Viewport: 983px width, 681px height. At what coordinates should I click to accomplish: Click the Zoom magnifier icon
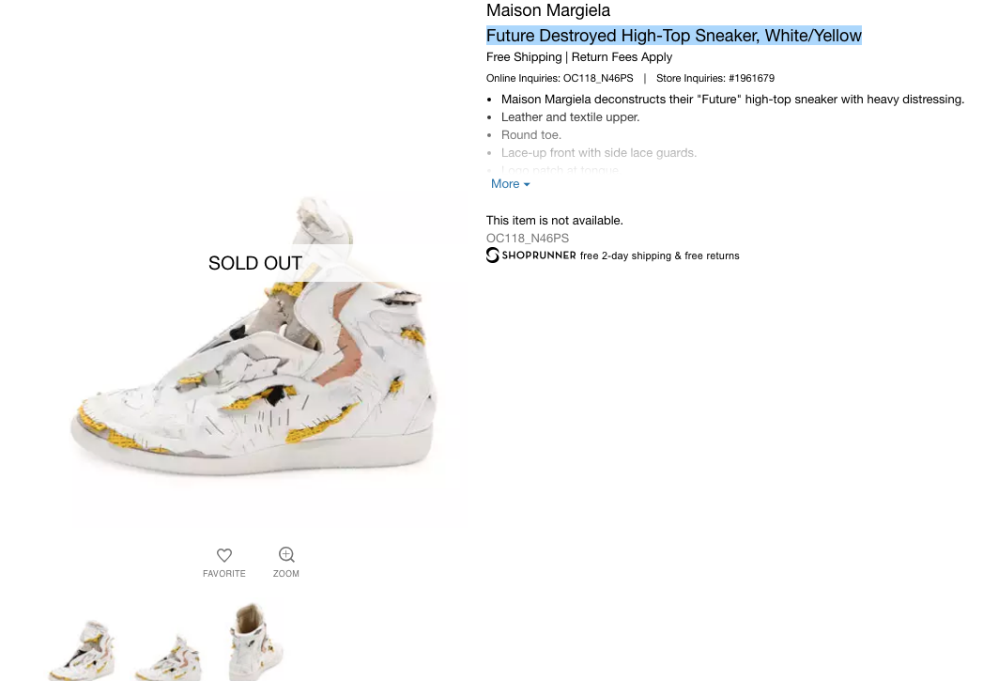(286, 555)
